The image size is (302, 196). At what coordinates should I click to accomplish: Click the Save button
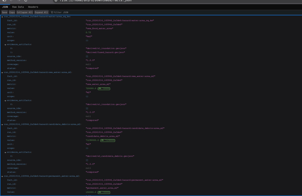click(4, 12)
